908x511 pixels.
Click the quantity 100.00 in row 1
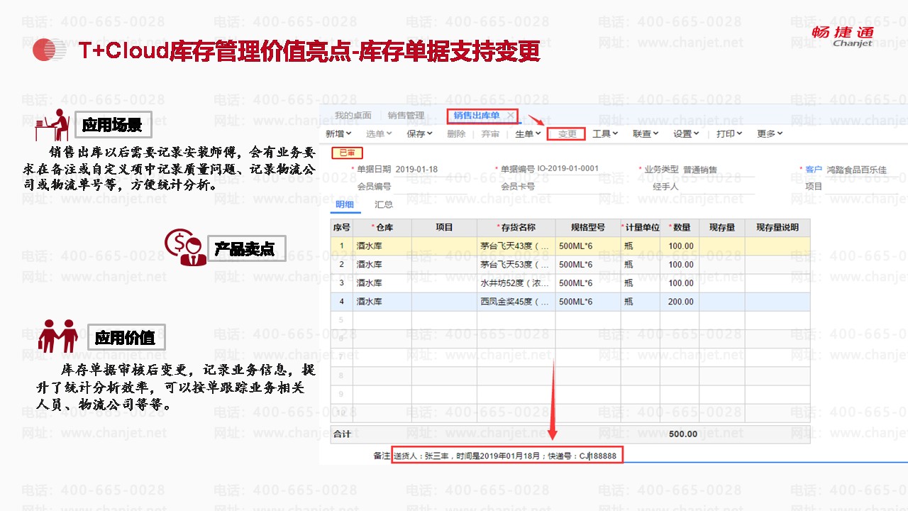point(680,246)
